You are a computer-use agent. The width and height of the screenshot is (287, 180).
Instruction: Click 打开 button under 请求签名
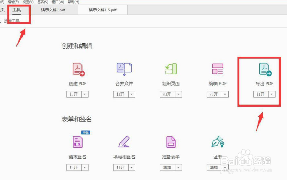click(74, 167)
